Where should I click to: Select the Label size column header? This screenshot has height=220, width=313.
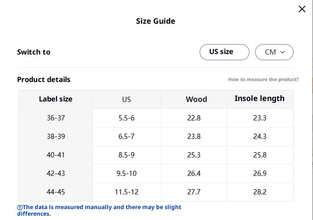tap(55, 99)
